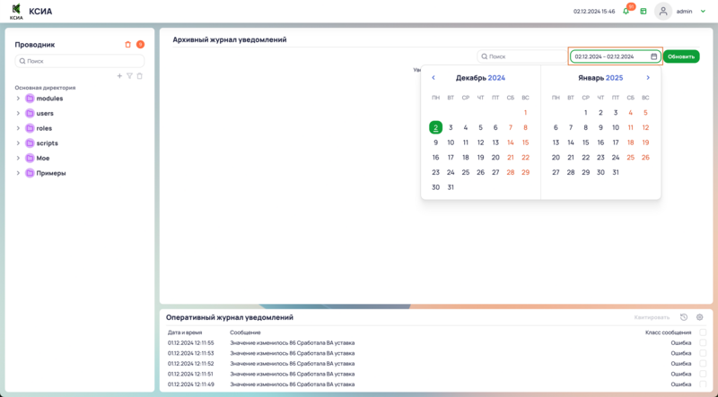Viewport: 718px width, 397px height.
Task: Click the orange trash icon in Проводник header
Action: [127, 44]
